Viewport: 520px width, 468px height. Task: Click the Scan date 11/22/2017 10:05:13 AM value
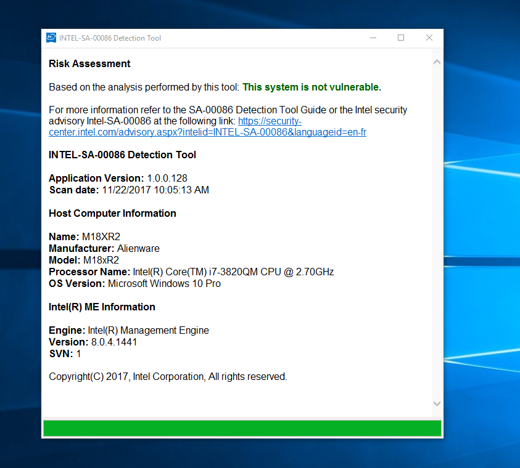[155, 190]
